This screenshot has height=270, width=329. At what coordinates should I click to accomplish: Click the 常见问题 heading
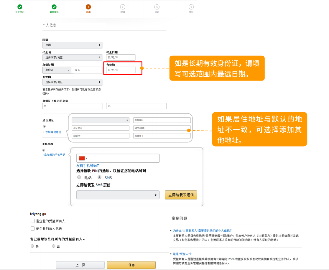click(180, 218)
